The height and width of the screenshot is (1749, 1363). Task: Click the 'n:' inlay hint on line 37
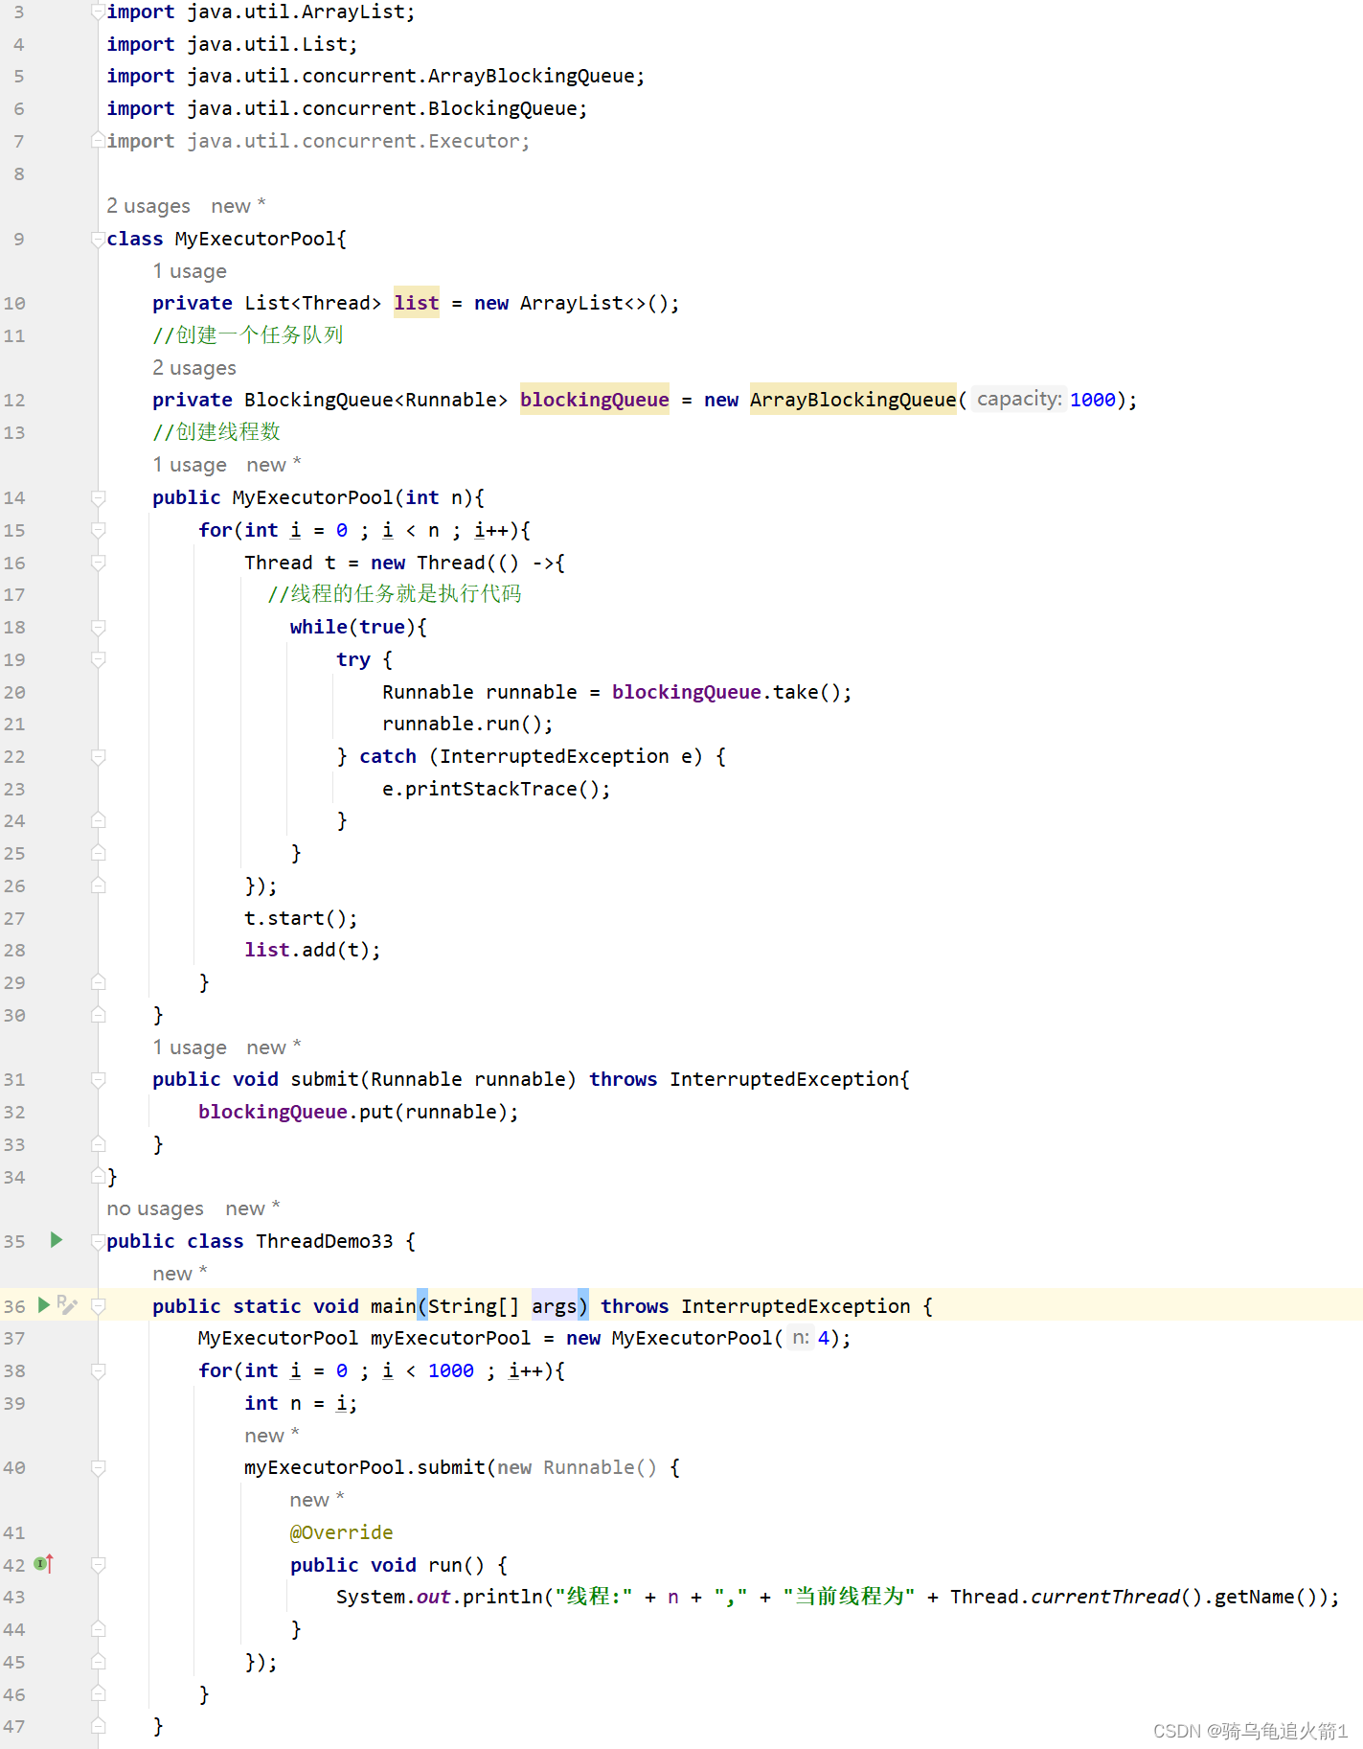coord(801,1337)
